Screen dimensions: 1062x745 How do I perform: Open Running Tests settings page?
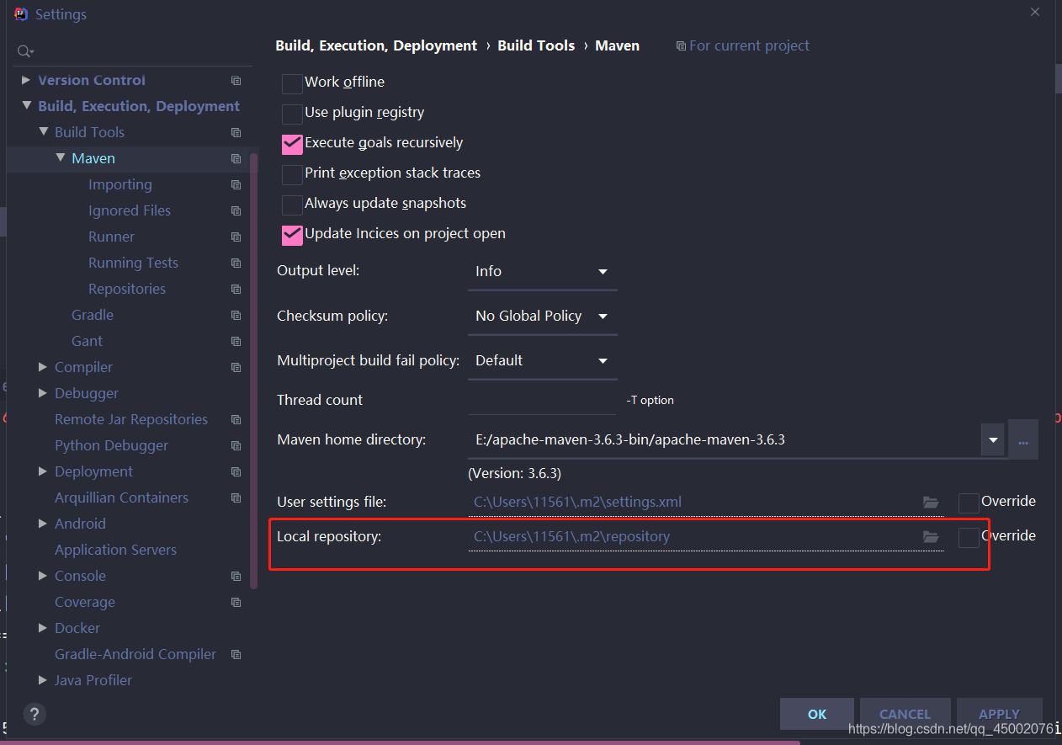coord(133,263)
